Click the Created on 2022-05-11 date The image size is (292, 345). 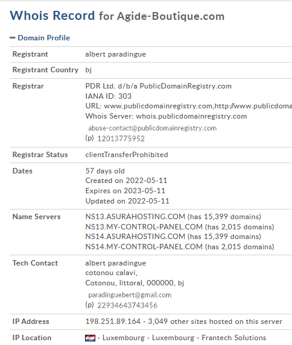pos(126,181)
